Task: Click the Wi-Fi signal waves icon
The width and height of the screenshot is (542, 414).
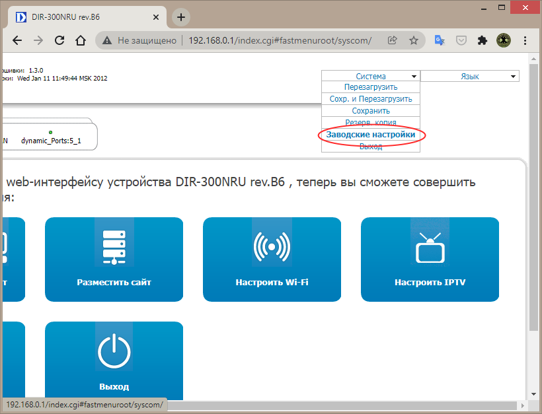Action: click(x=272, y=246)
